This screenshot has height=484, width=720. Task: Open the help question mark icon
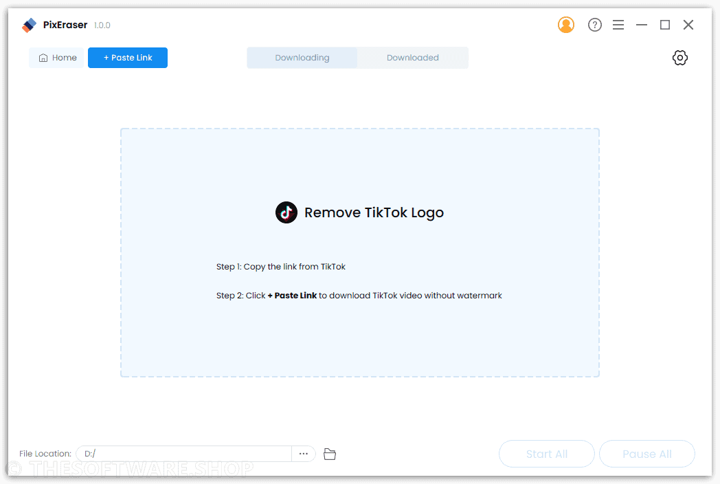tap(595, 25)
